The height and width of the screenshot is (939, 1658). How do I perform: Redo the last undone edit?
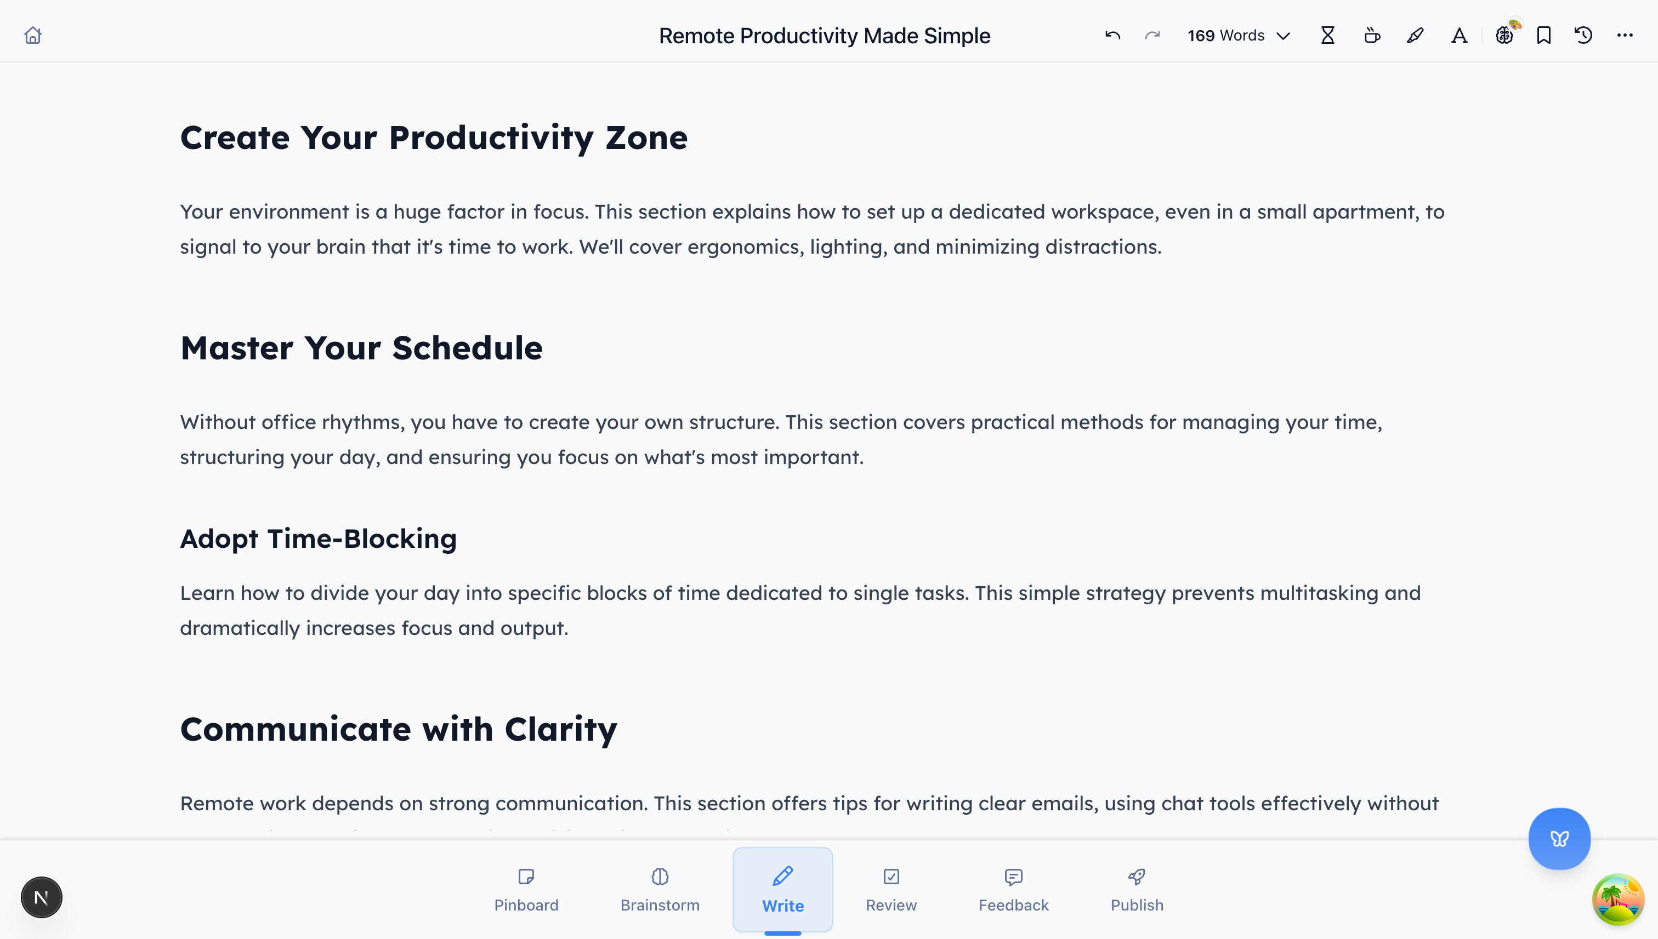click(1152, 36)
